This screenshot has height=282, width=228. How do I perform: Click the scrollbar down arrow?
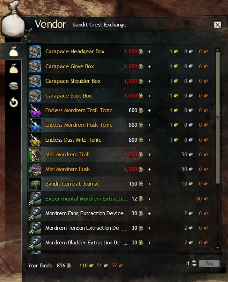[x=218, y=248]
